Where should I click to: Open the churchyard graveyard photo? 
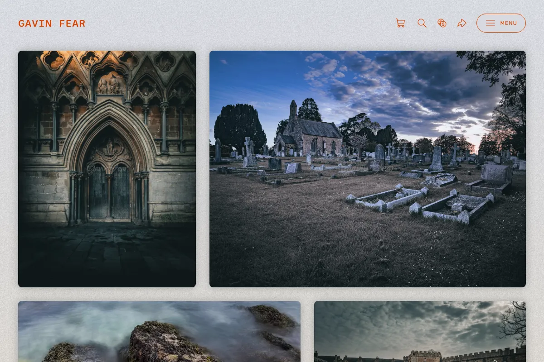pyautogui.click(x=368, y=169)
